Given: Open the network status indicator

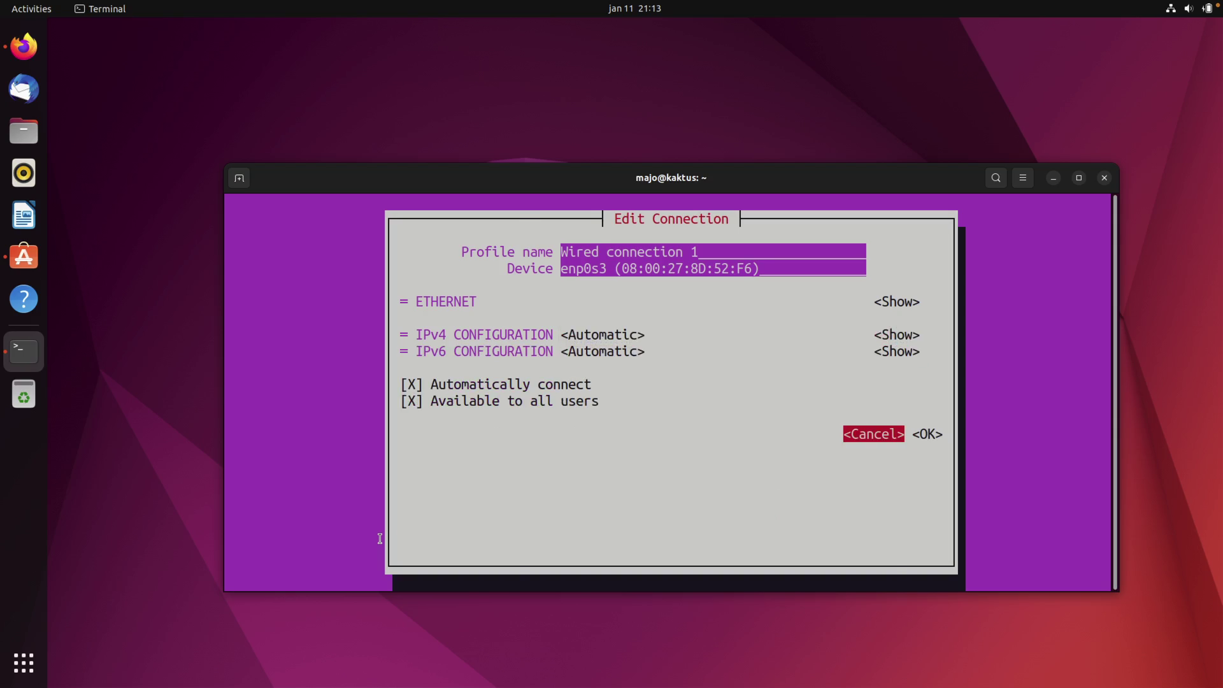Looking at the screenshot, I should tap(1170, 9).
